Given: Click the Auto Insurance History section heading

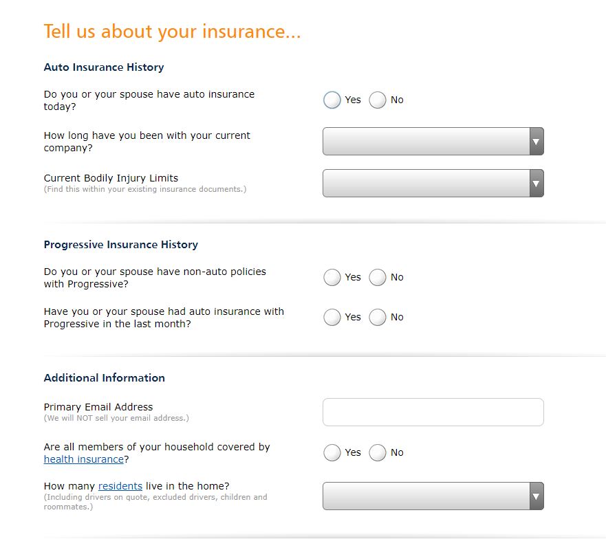Looking at the screenshot, I should (x=104, y=67).
